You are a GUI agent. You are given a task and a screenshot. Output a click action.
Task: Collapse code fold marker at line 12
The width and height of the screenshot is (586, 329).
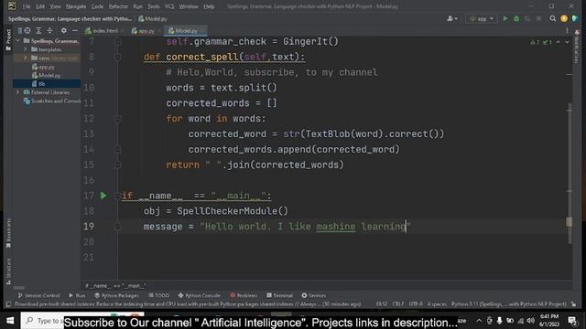[x=118, y=119]
